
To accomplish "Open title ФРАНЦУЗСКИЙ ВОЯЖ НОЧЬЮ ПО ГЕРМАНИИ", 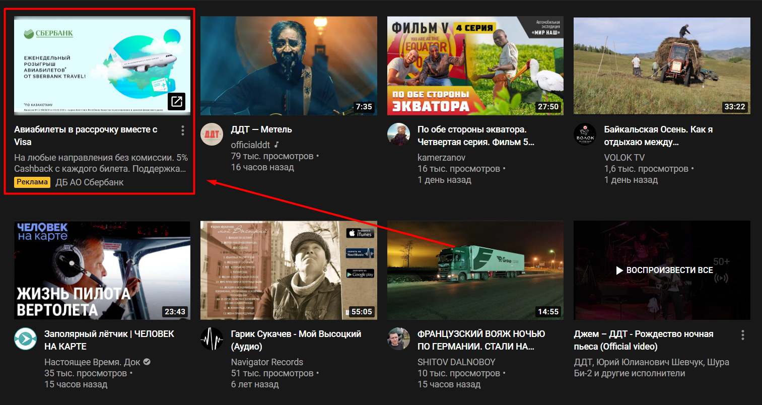I will pos(481,340).
